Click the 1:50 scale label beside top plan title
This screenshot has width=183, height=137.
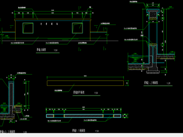tap(96, 93)
